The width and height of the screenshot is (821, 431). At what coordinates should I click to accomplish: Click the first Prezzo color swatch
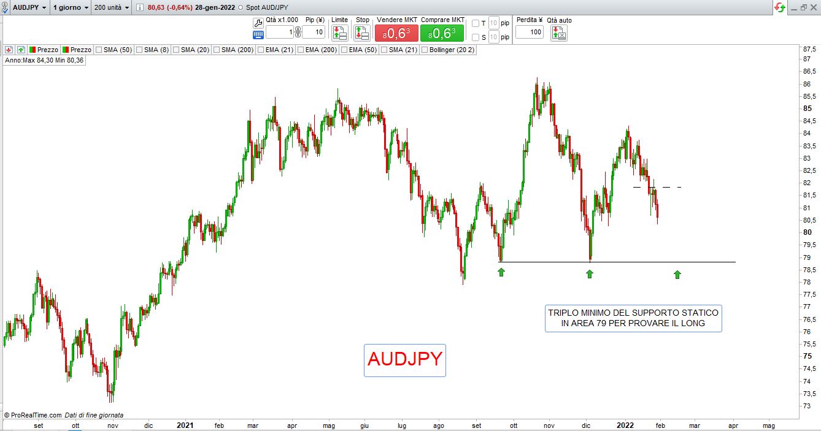(x=32, y=50)
